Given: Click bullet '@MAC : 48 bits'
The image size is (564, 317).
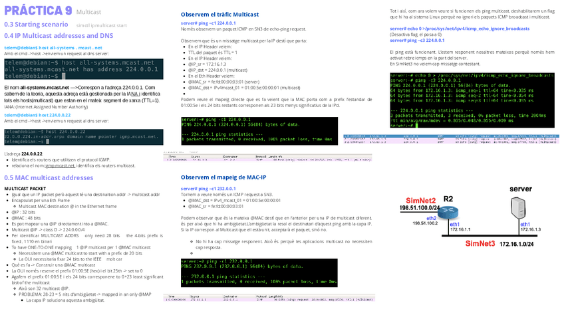Looking at the screenshot, I should pos(26,218).
